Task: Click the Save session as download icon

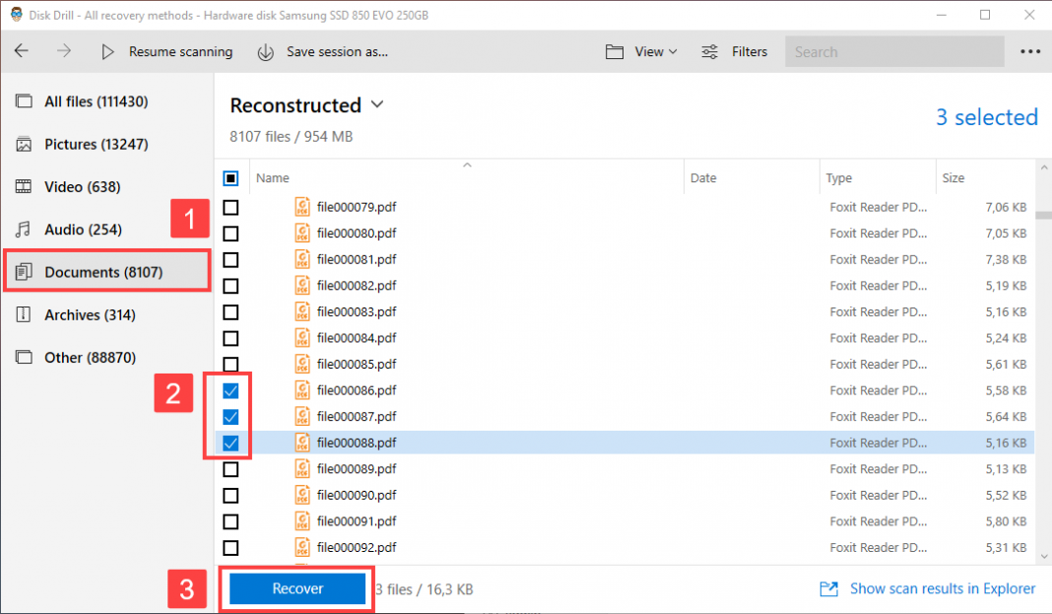Action: tap(265, 51)
